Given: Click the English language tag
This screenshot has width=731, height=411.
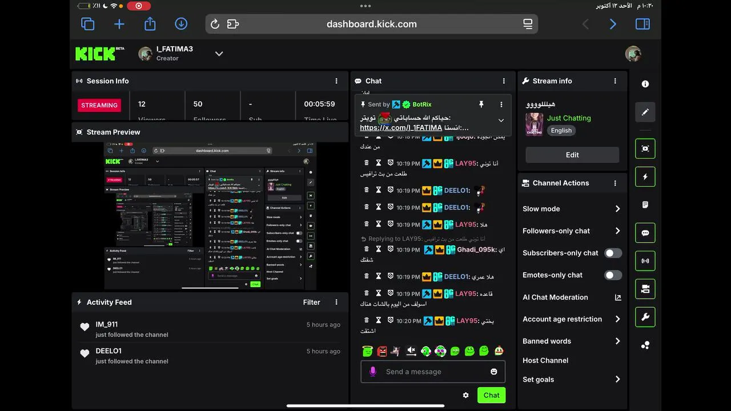Looking at the screenshot, I should [x=561, y=130].
